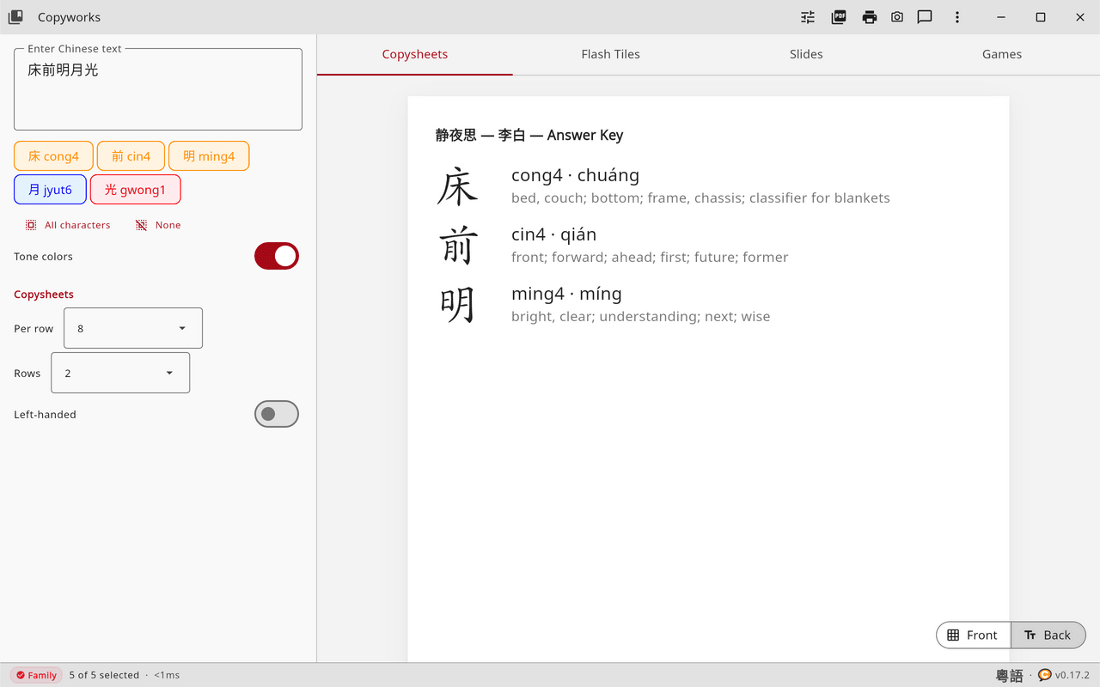Click the 'cin4 · qián' reading text

553,234
